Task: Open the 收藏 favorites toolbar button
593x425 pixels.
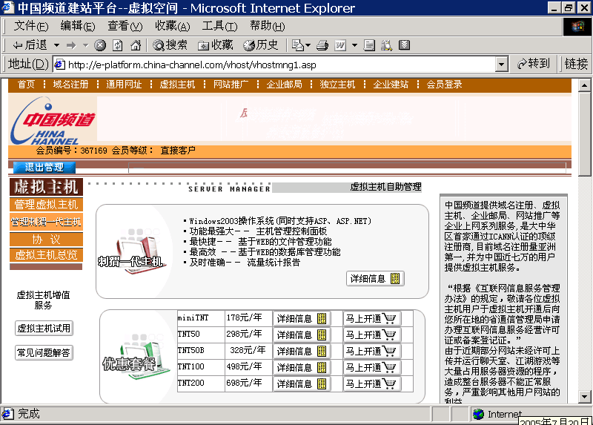Action: click(216, 45)
